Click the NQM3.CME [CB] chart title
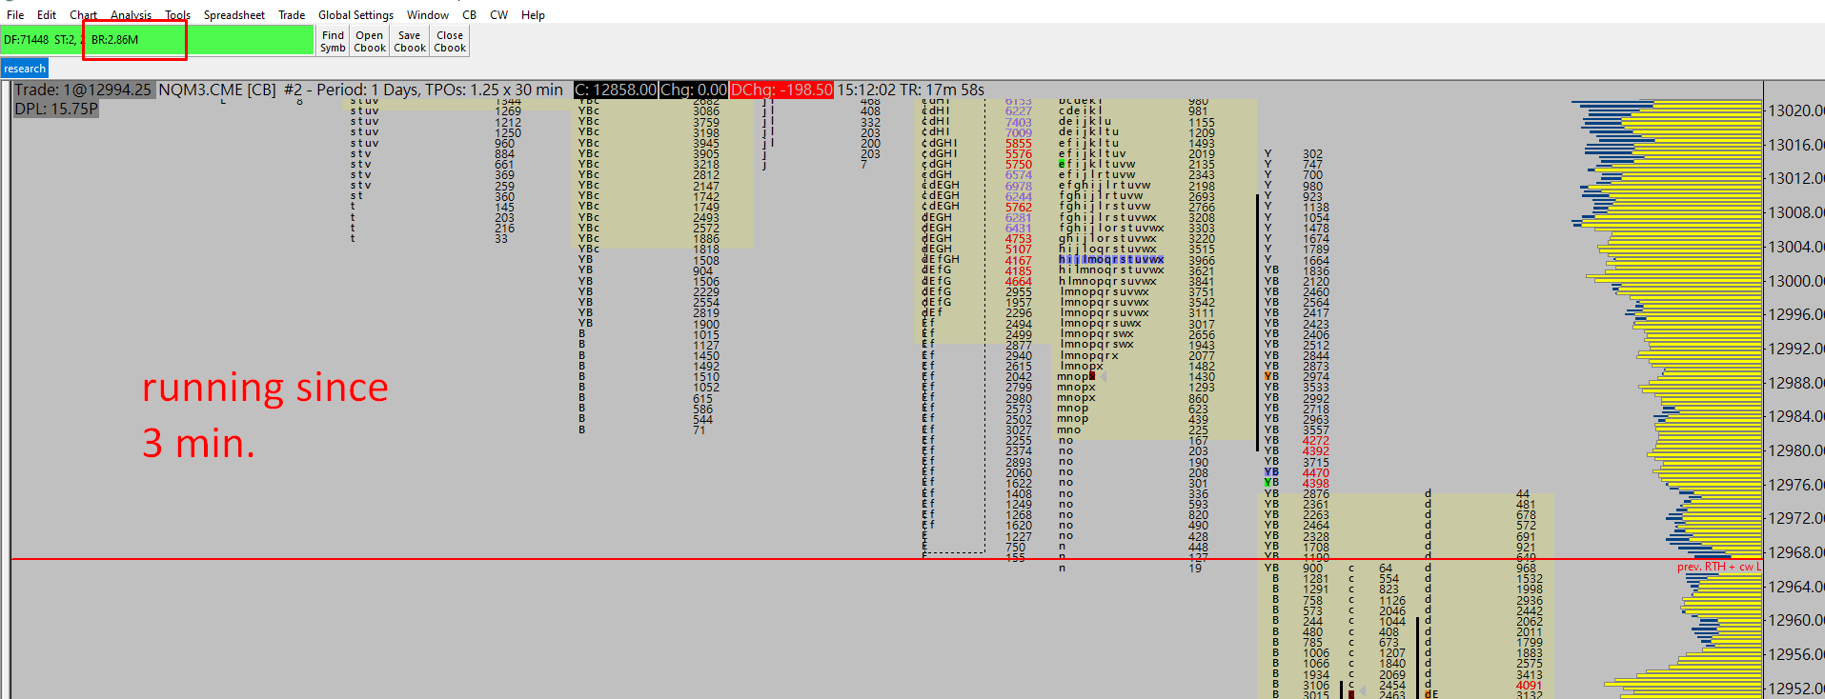Screen dimensions: 1825x699 pos(217,90)
